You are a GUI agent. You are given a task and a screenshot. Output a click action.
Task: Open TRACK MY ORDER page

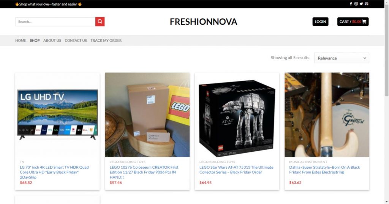coord(106,41)
